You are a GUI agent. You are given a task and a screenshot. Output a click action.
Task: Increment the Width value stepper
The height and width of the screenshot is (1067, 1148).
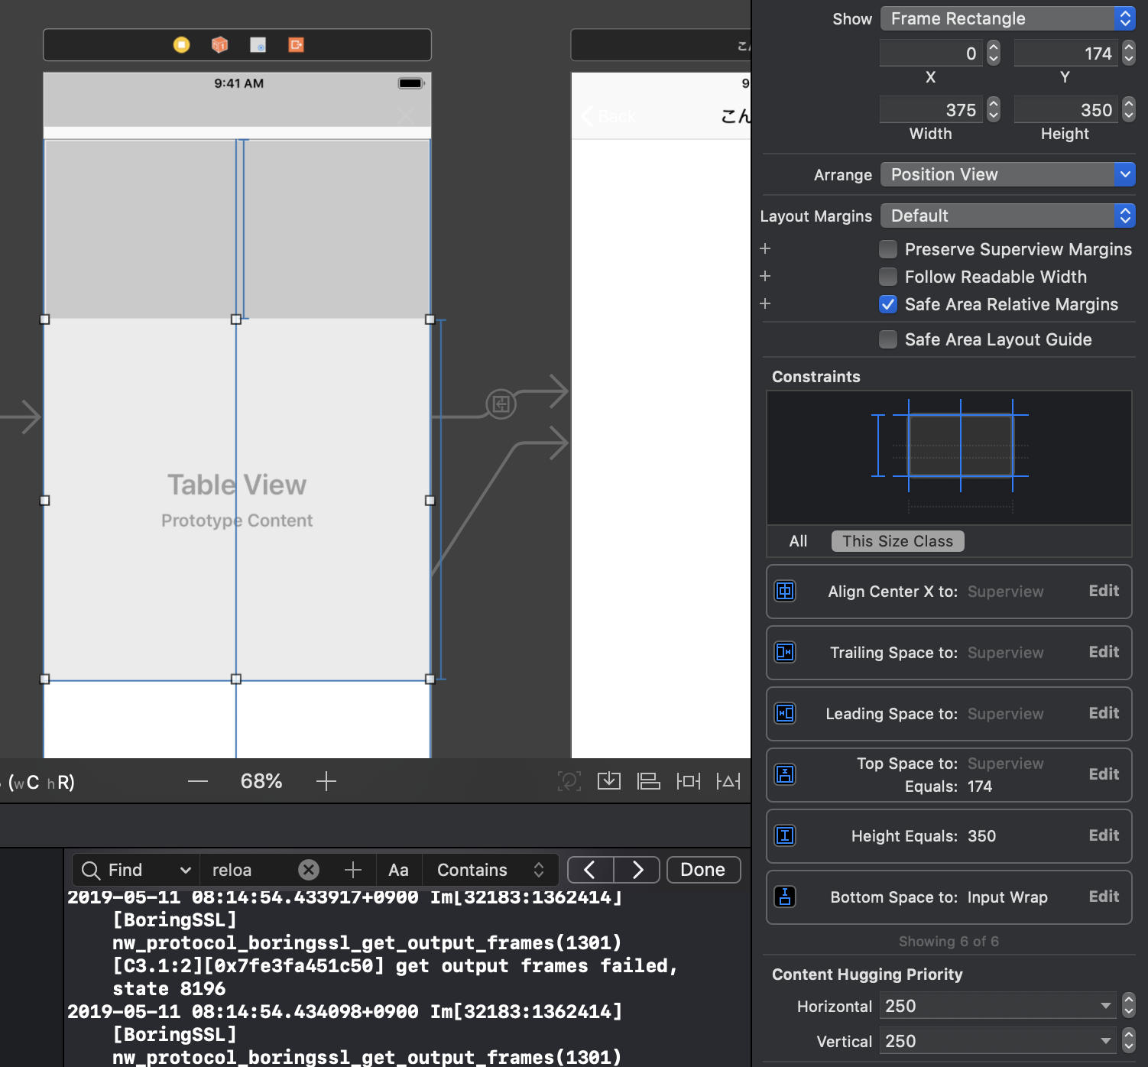[993, 105]
